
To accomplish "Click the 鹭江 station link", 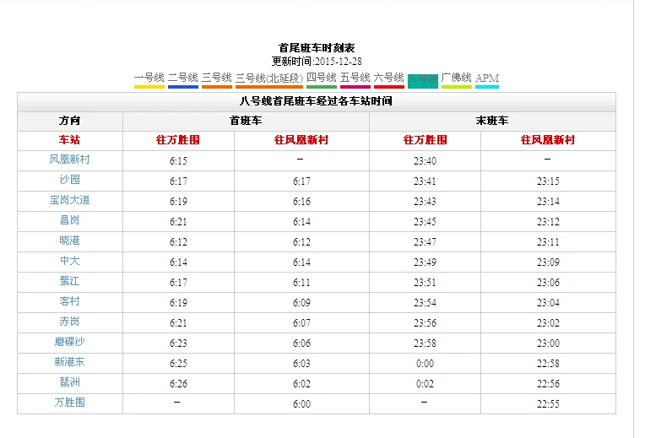I will coord(69,281).
